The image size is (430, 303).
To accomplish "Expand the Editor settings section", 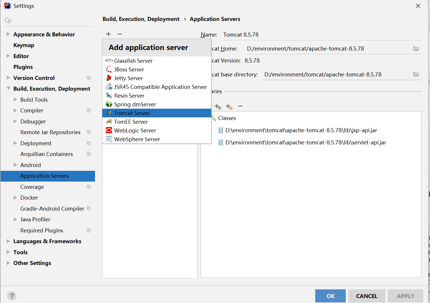I will 8,56.
